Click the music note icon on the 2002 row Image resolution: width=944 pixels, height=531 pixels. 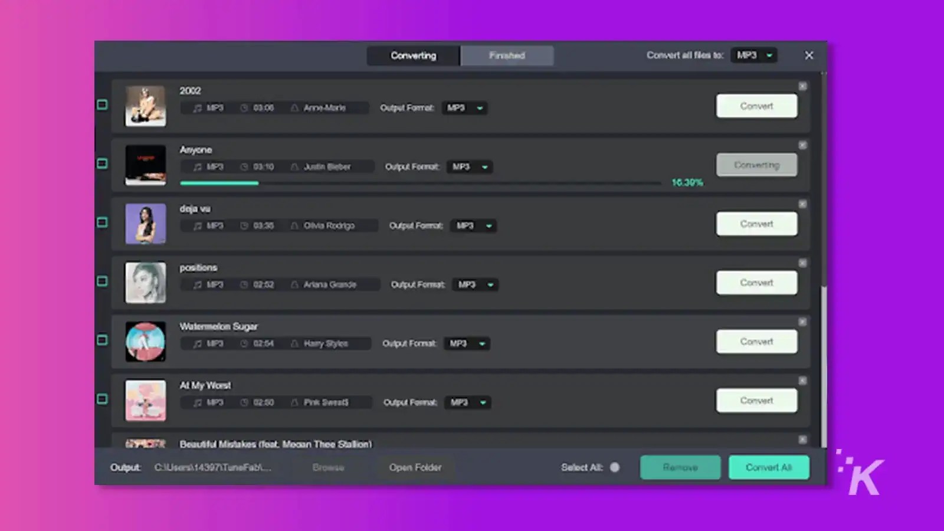coord(196,108)
